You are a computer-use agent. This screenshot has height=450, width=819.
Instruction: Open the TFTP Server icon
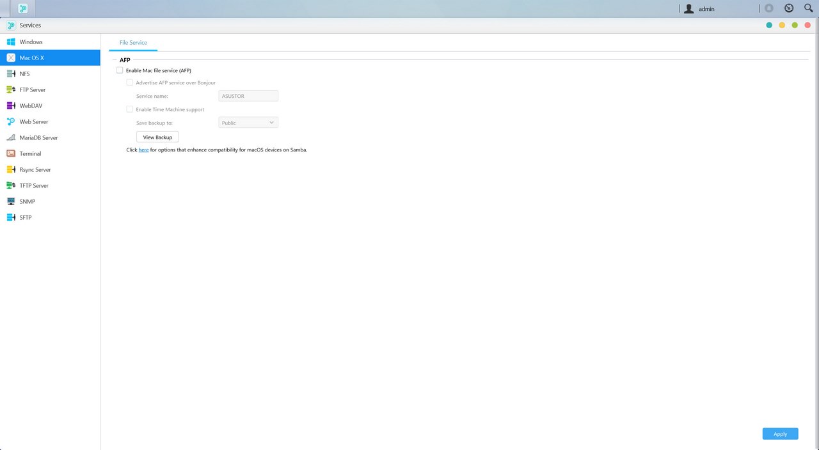(x=11, y=185)
